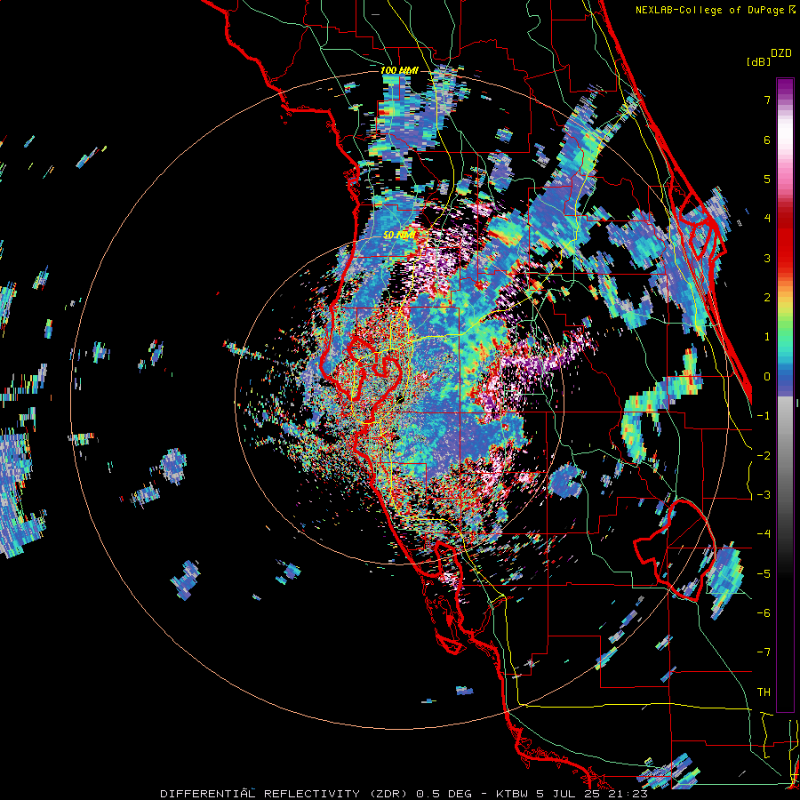
Task: Click the ZDR color scale bar
Action: [785, 395]
